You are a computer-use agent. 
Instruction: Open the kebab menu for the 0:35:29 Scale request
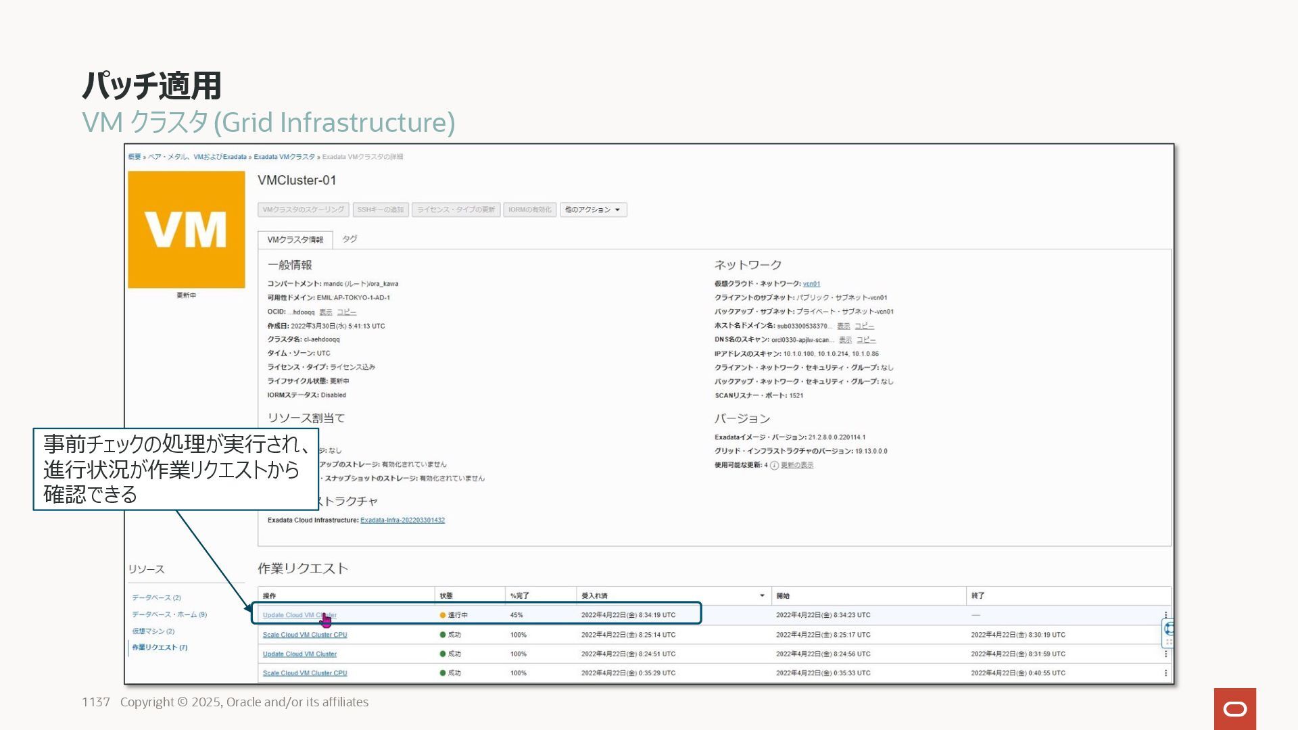pyautogui.click(x=1165, y=673)
